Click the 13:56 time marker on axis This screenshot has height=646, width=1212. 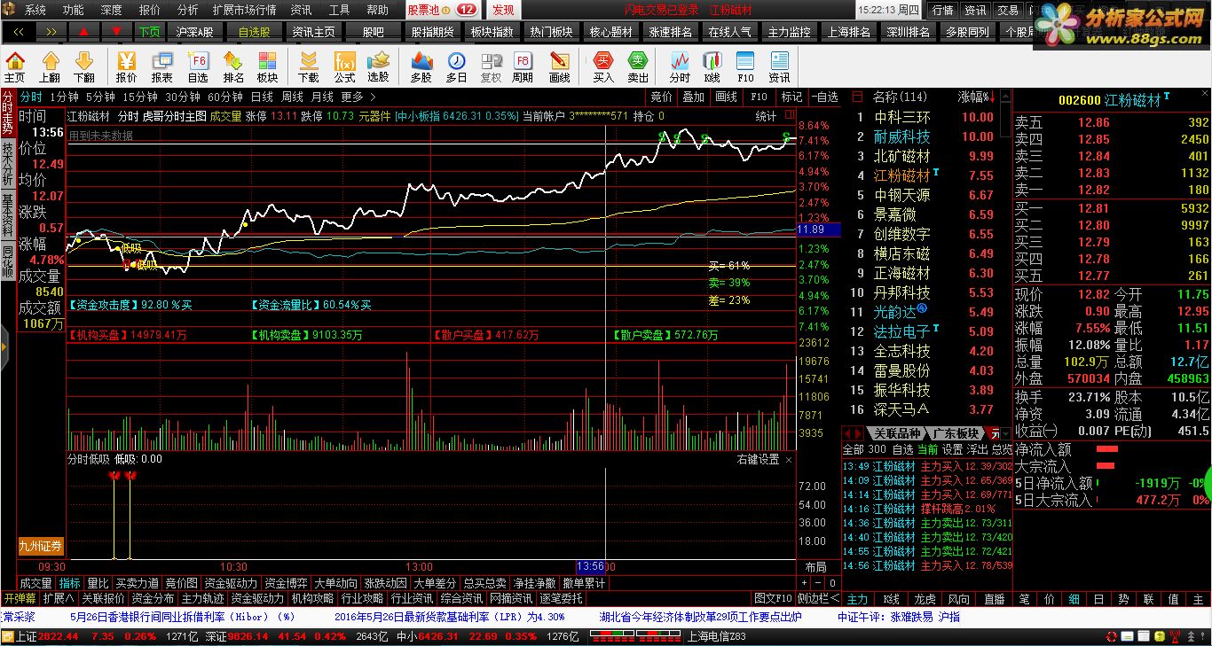click(590, 566)
